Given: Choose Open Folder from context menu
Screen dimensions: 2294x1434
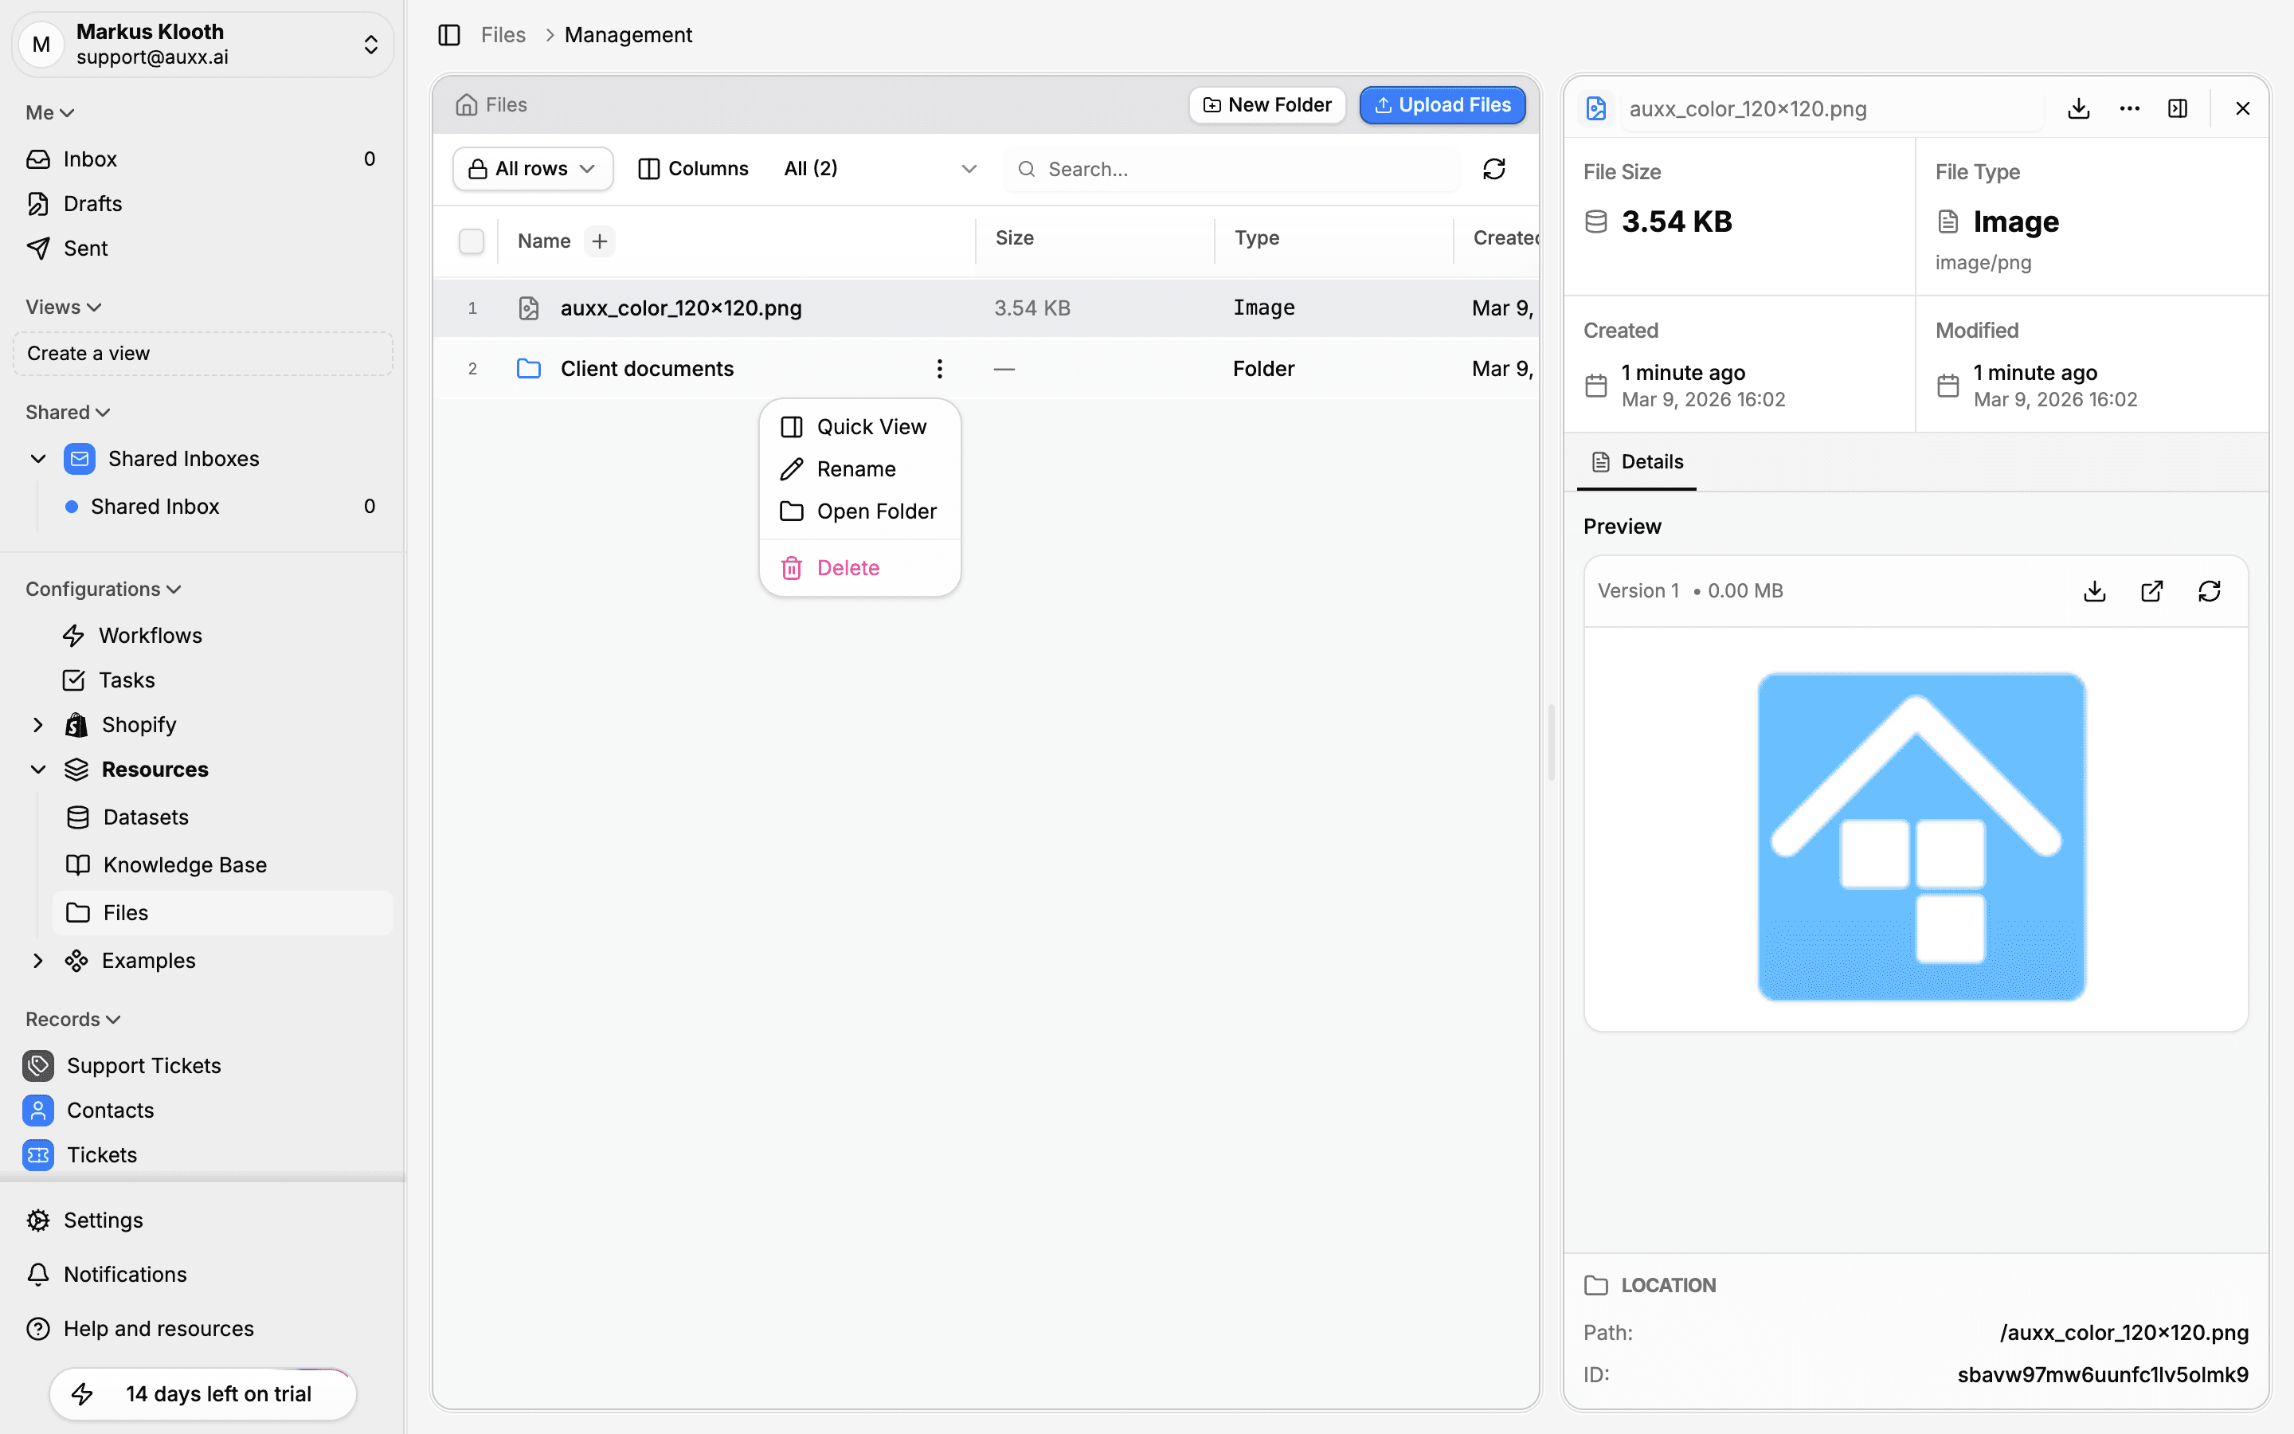Looking at the screenshot, I should point(859,511).
